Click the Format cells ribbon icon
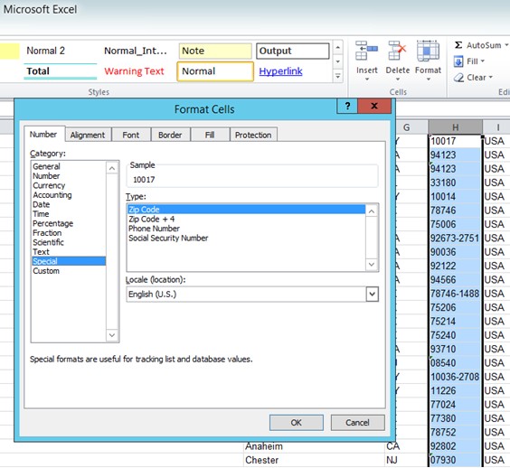510x468 pixels. click(x=428, y=51)
